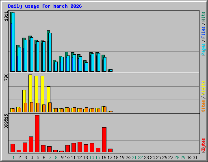Click the day label '17' on the x-axis

click(110, 158)
